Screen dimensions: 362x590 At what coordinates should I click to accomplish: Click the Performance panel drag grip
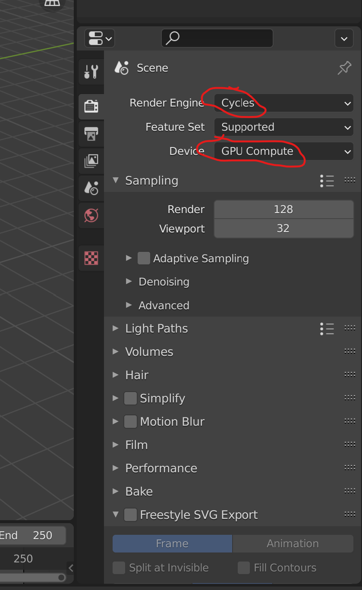[349, 468]
